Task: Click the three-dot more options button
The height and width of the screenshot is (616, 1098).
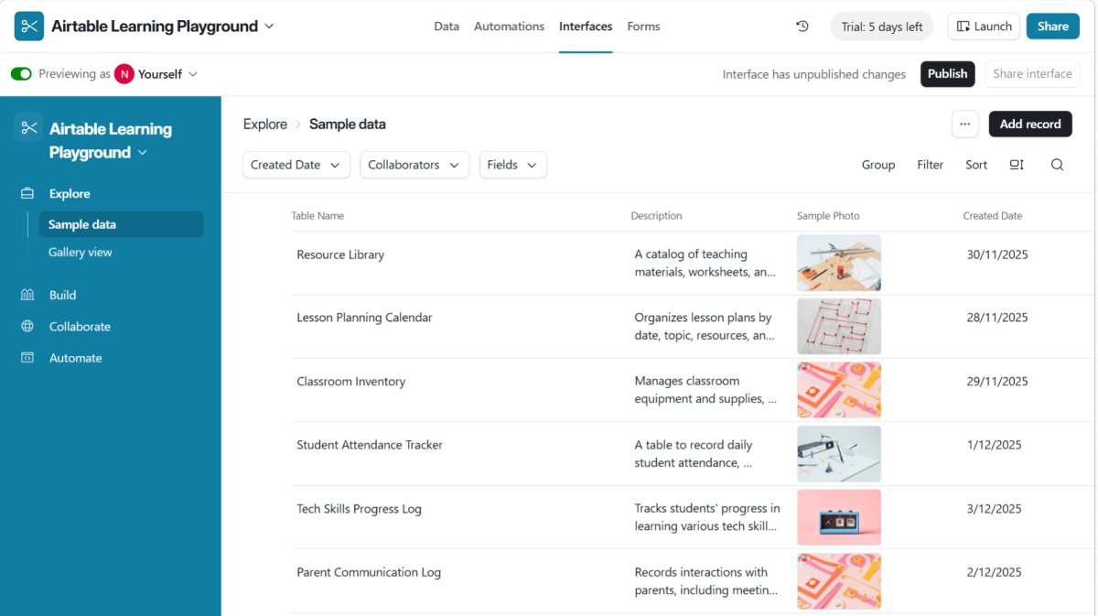Action: [964, 124]
